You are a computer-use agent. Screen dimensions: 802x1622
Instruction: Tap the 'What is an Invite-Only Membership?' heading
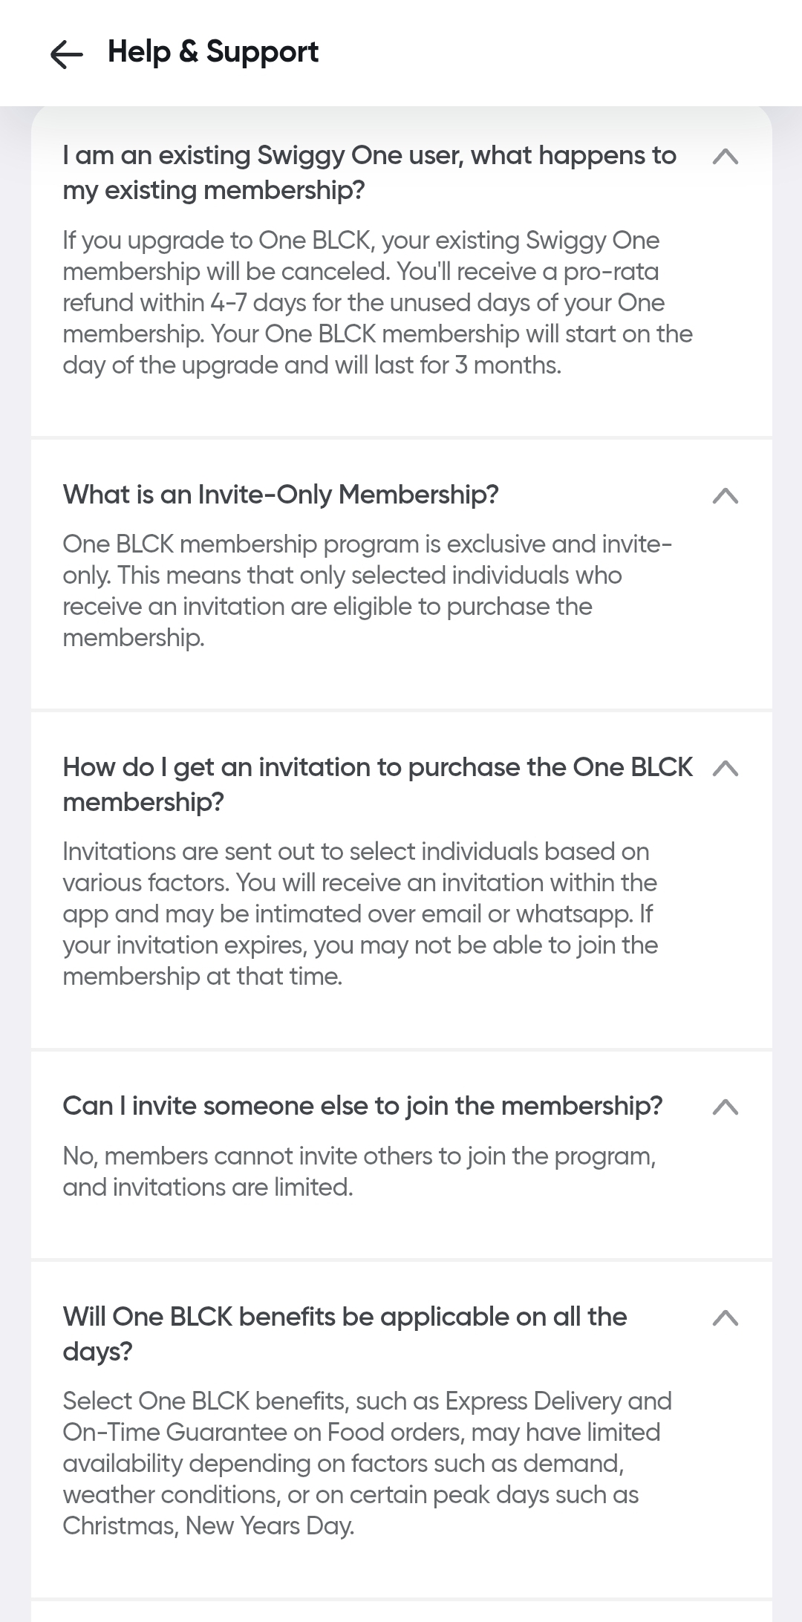click(x=281, y=495)
